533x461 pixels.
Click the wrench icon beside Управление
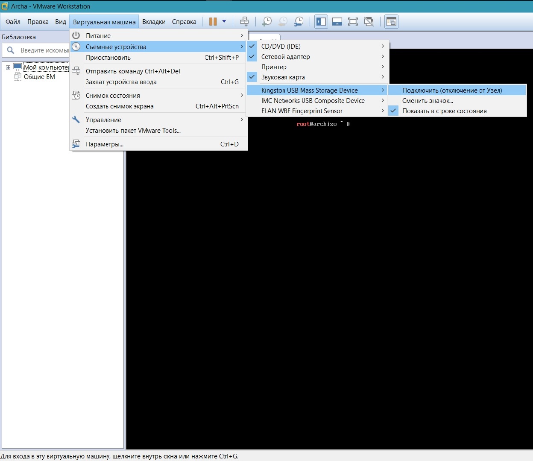coord(76,120)
